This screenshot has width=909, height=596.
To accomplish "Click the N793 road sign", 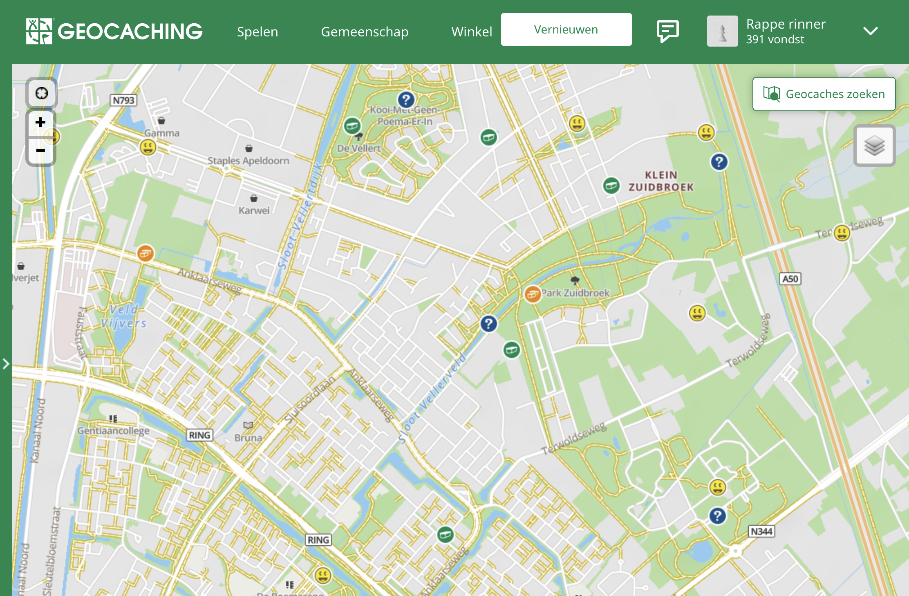I will tap(123, 100).
